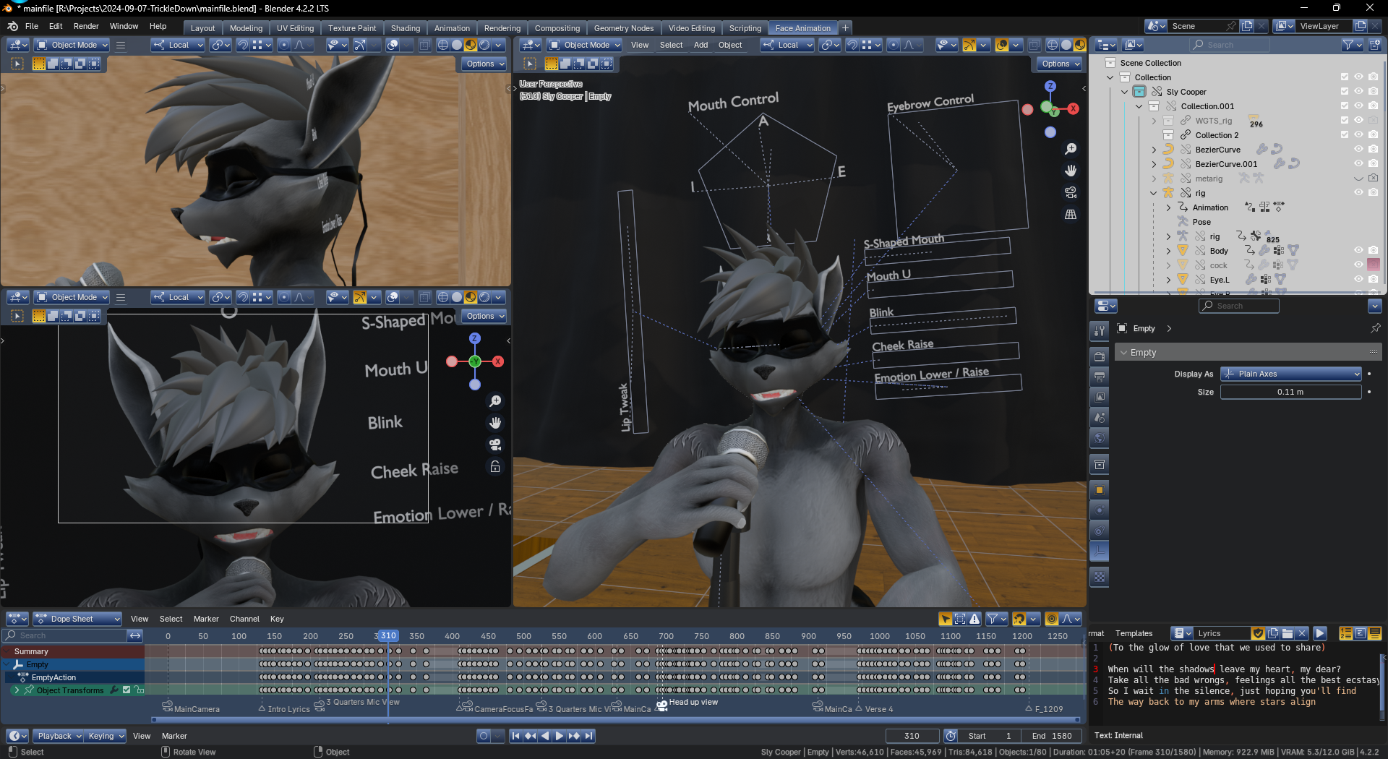This screenshot has width=1388, height=759.
Task: Click the zoom viewport magnifier in main 3D view
Action: 1071,149
